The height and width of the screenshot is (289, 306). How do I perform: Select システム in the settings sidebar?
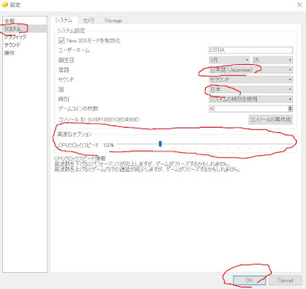[x=24, y=29]
